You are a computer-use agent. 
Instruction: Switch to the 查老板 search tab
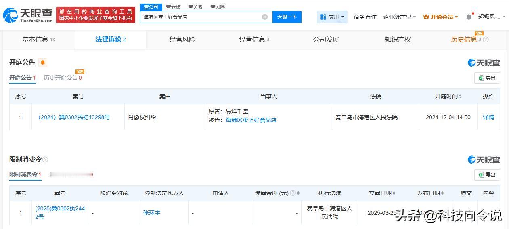tap(173, 7)
